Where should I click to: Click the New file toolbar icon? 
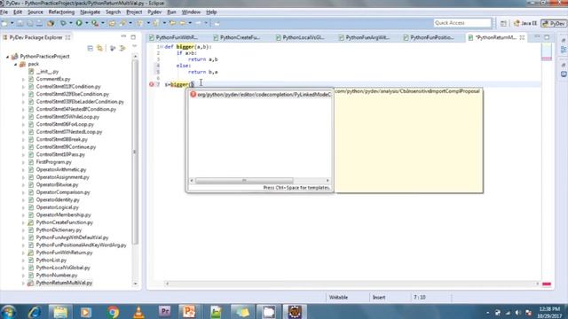pyautogui.click(x=4, y=23)
